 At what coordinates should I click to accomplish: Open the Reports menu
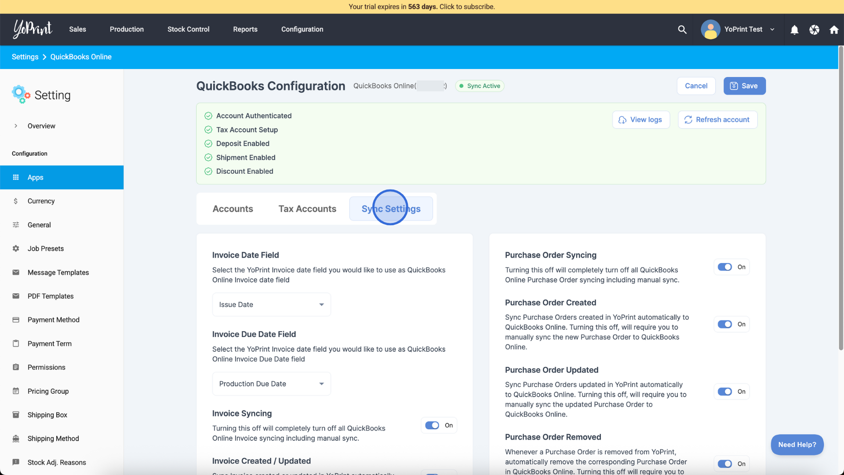click(x=245, y=29)
